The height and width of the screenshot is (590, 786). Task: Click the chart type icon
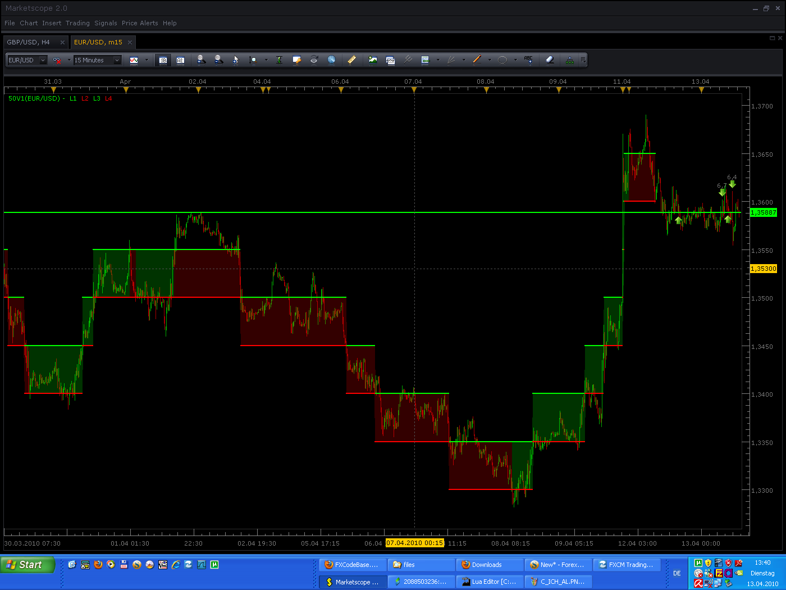(134, 60)
